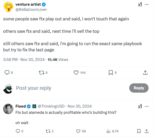Viewport: 154px width, 137px height.
Task: Click the Grok icon on Flood's reply
Action: [x=140, y=106]
